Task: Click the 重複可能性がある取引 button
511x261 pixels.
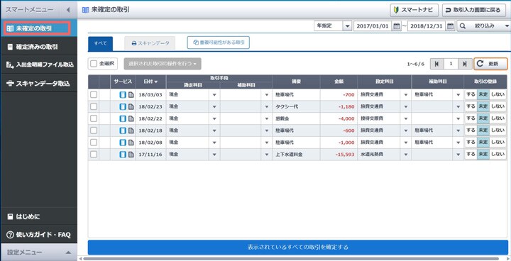Action: 219,43
